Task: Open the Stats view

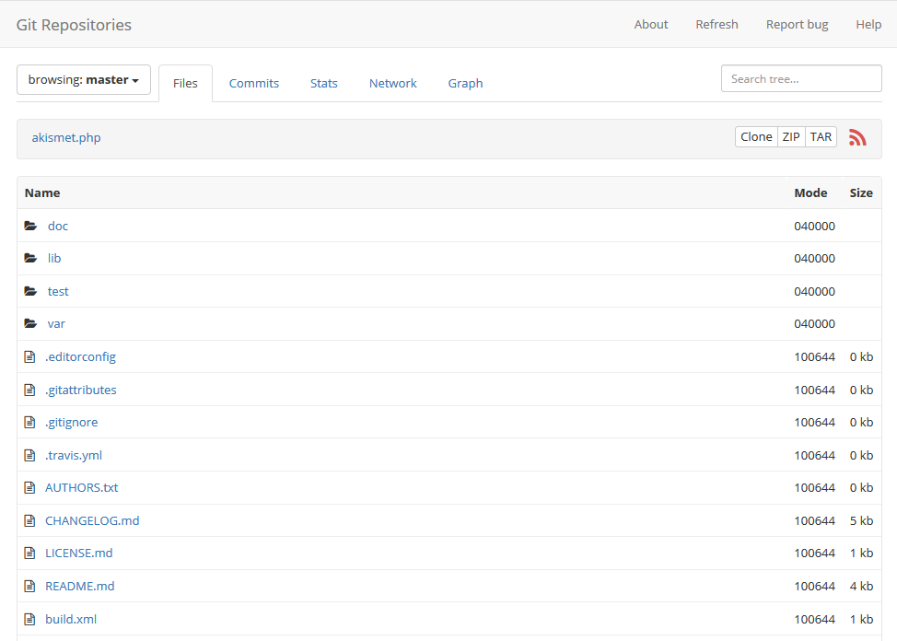Action: tap(323, 83)
